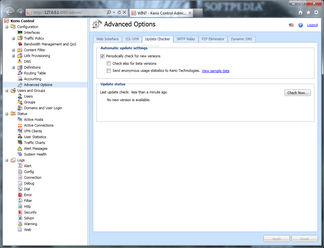Select the Connection log entry
Screen dimensions: 324x248
(x=33, y=177)
